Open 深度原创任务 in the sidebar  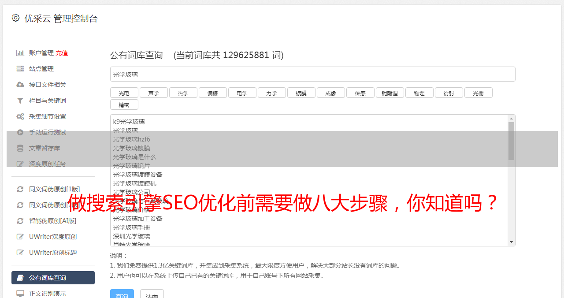tap(48, 164)
